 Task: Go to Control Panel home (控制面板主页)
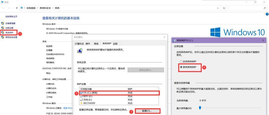[x=11, y=17]
